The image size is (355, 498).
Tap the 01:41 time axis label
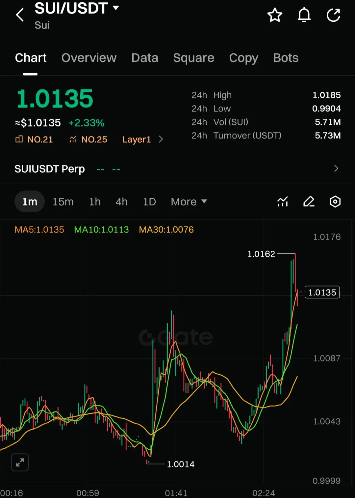(x=176, y=493)
